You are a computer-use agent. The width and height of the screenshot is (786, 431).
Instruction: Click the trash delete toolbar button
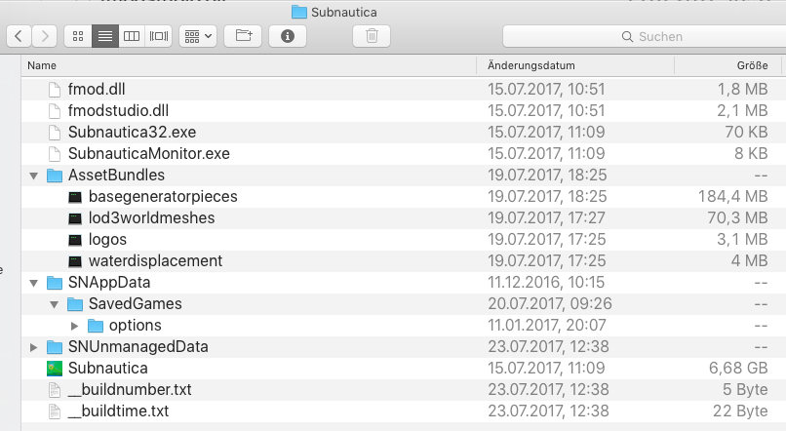point(372,36)
